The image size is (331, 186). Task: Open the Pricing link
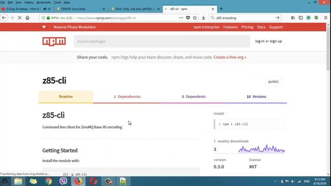(247, 27)
